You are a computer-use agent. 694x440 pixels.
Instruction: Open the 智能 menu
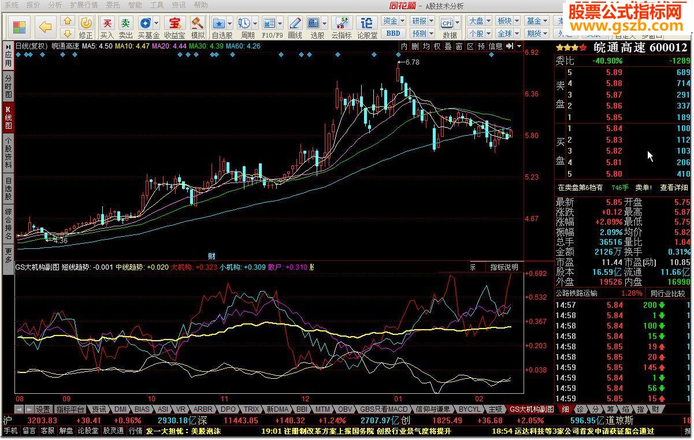point(135,5)
